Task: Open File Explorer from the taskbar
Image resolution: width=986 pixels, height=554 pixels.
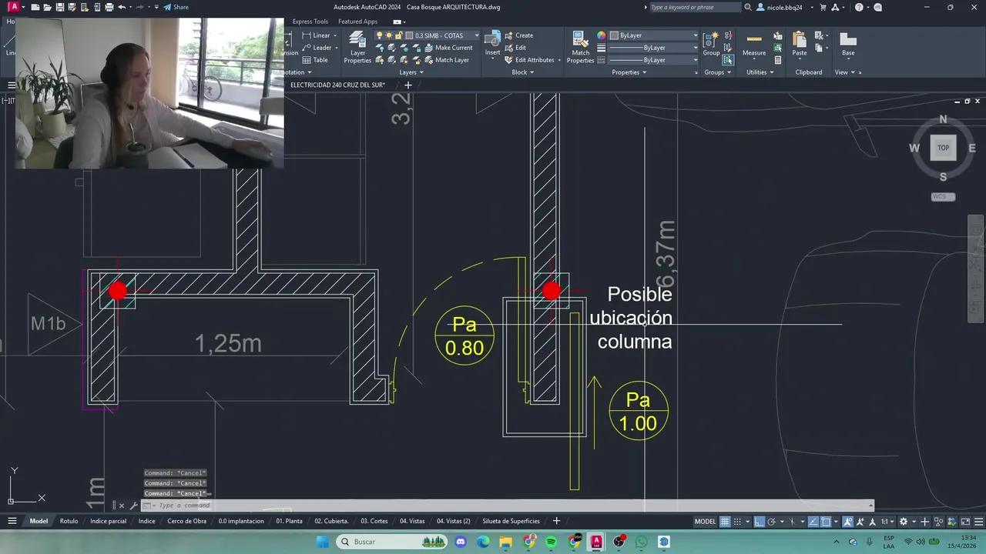Action: pos(505,542)
